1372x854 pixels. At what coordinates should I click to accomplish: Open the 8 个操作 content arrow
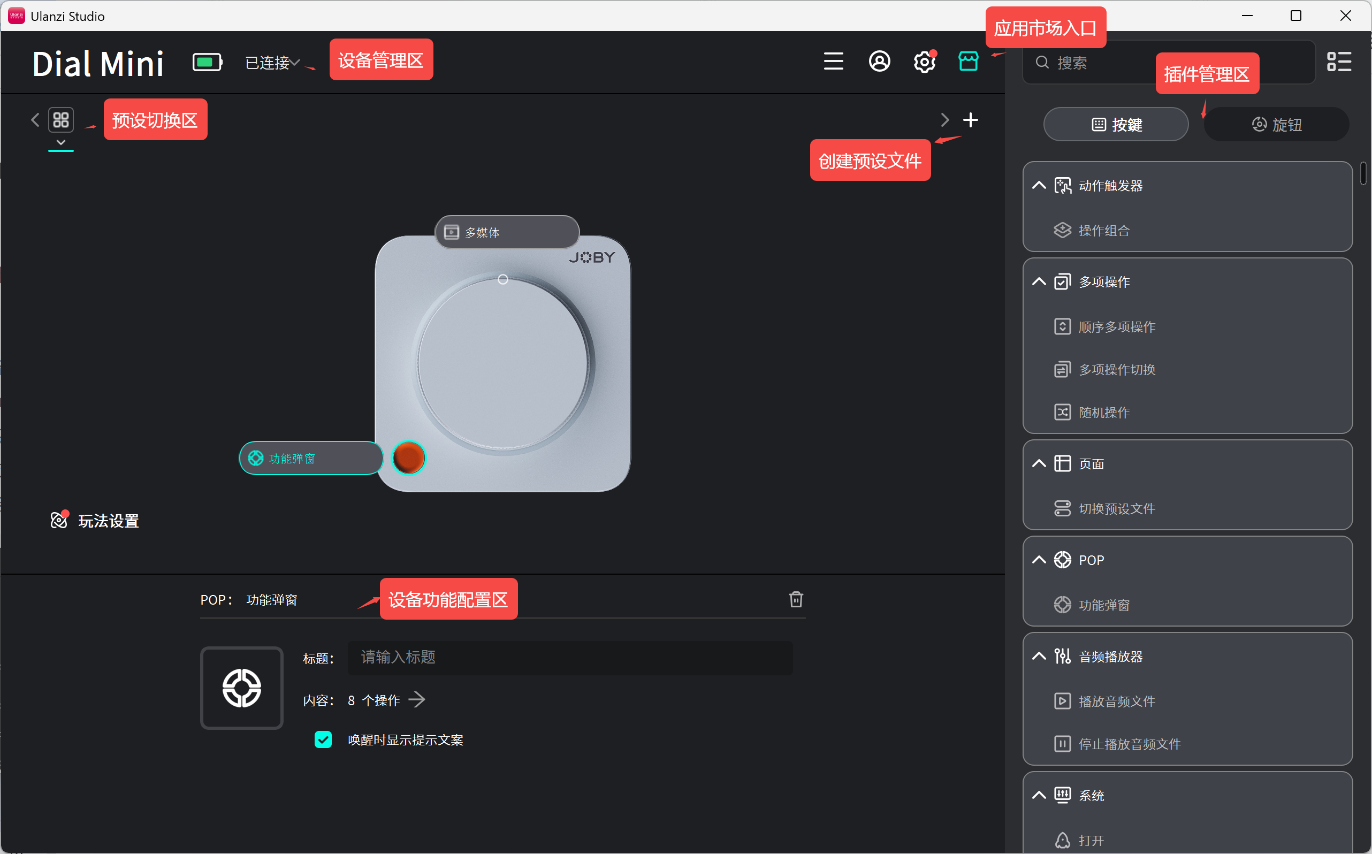[417, 700]
